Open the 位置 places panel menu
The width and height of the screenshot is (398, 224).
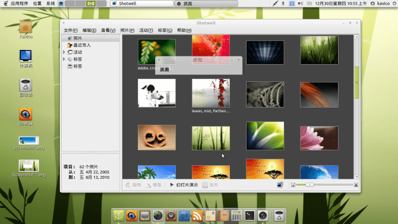[x=37, y=4]
